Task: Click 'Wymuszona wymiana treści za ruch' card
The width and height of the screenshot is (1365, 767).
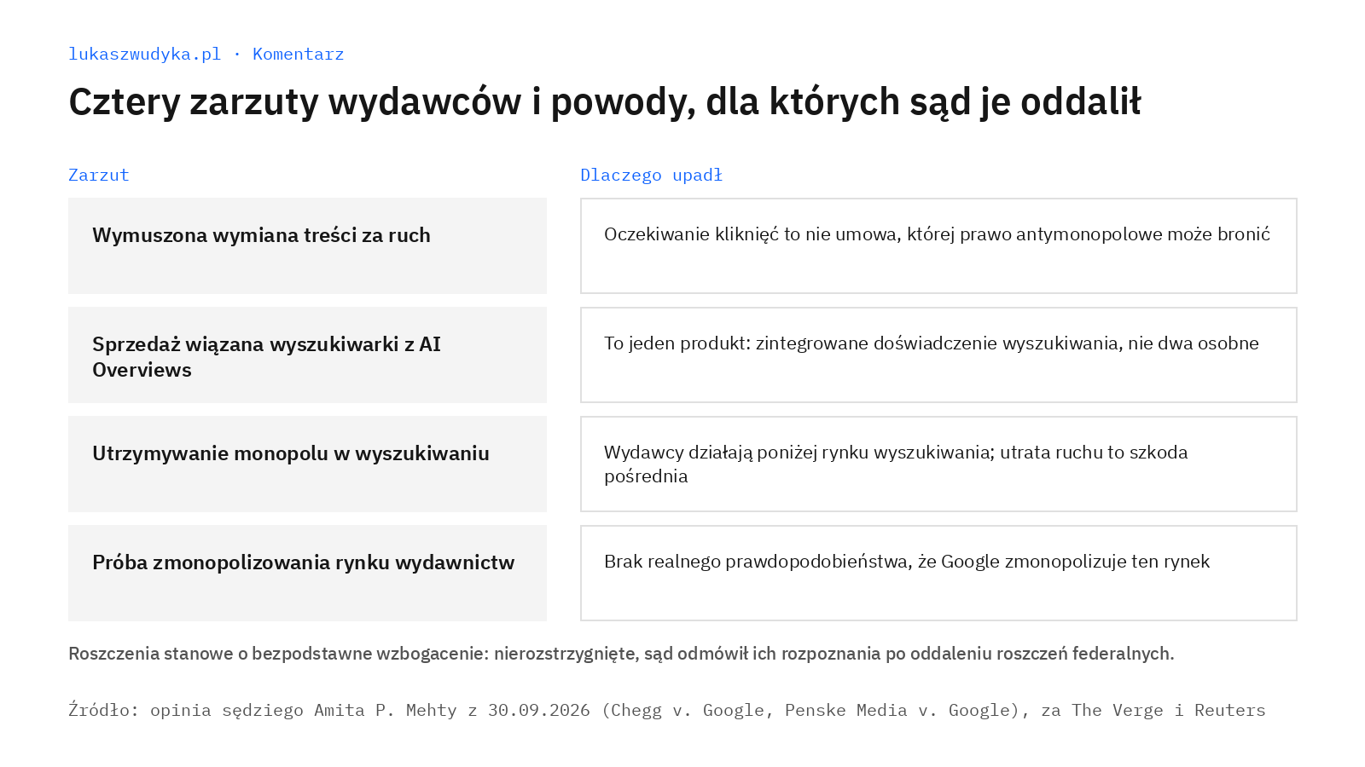Action: (307, 246)
